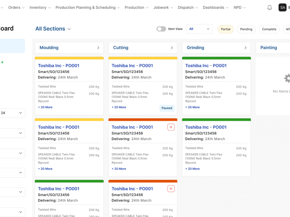
Task: Expand the All Sections dropdown
Action: tap(53, 28)
